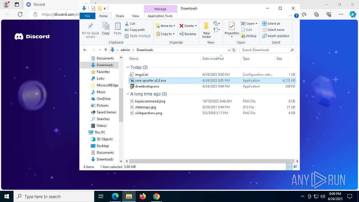Screen dimensions: 359x202
Task: Open the Move to dropdown
Action: (x=165, y=26)
